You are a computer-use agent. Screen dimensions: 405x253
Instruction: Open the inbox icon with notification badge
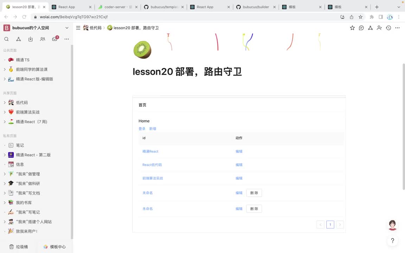55,39
